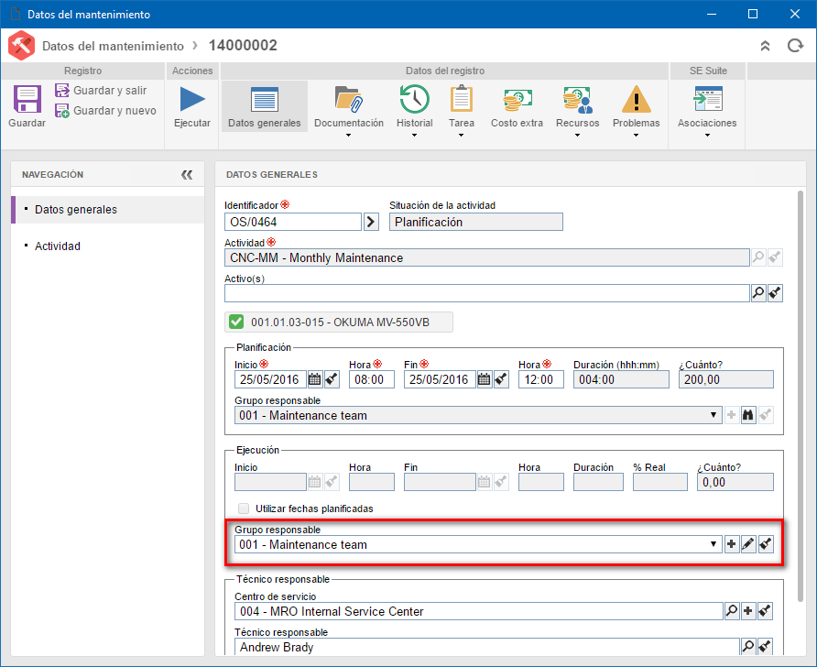The width and height of the screenshot is (817, 667).
Task: Select Datos generales in navigation
Action: pos(108,210)
